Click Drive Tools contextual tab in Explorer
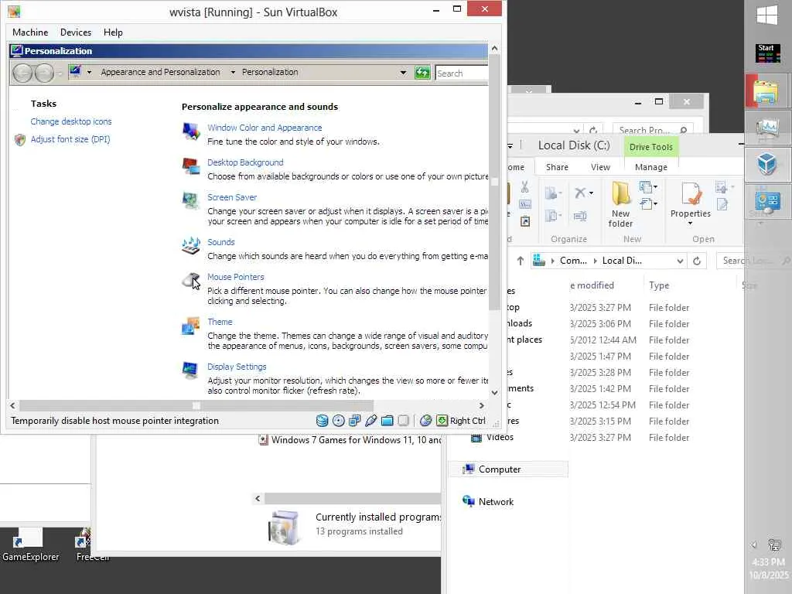The height and width of the screenshot is (594, 792). coord(651,147)
